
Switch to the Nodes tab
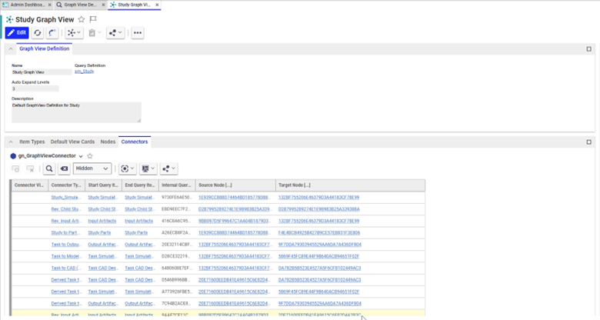[x=108, y=142]
